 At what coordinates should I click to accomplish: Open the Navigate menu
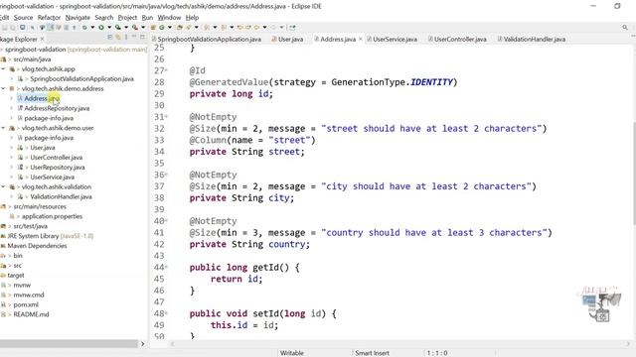78,18
